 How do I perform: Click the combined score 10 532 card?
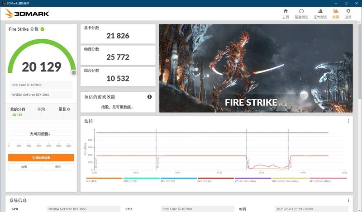pos(118,76)
